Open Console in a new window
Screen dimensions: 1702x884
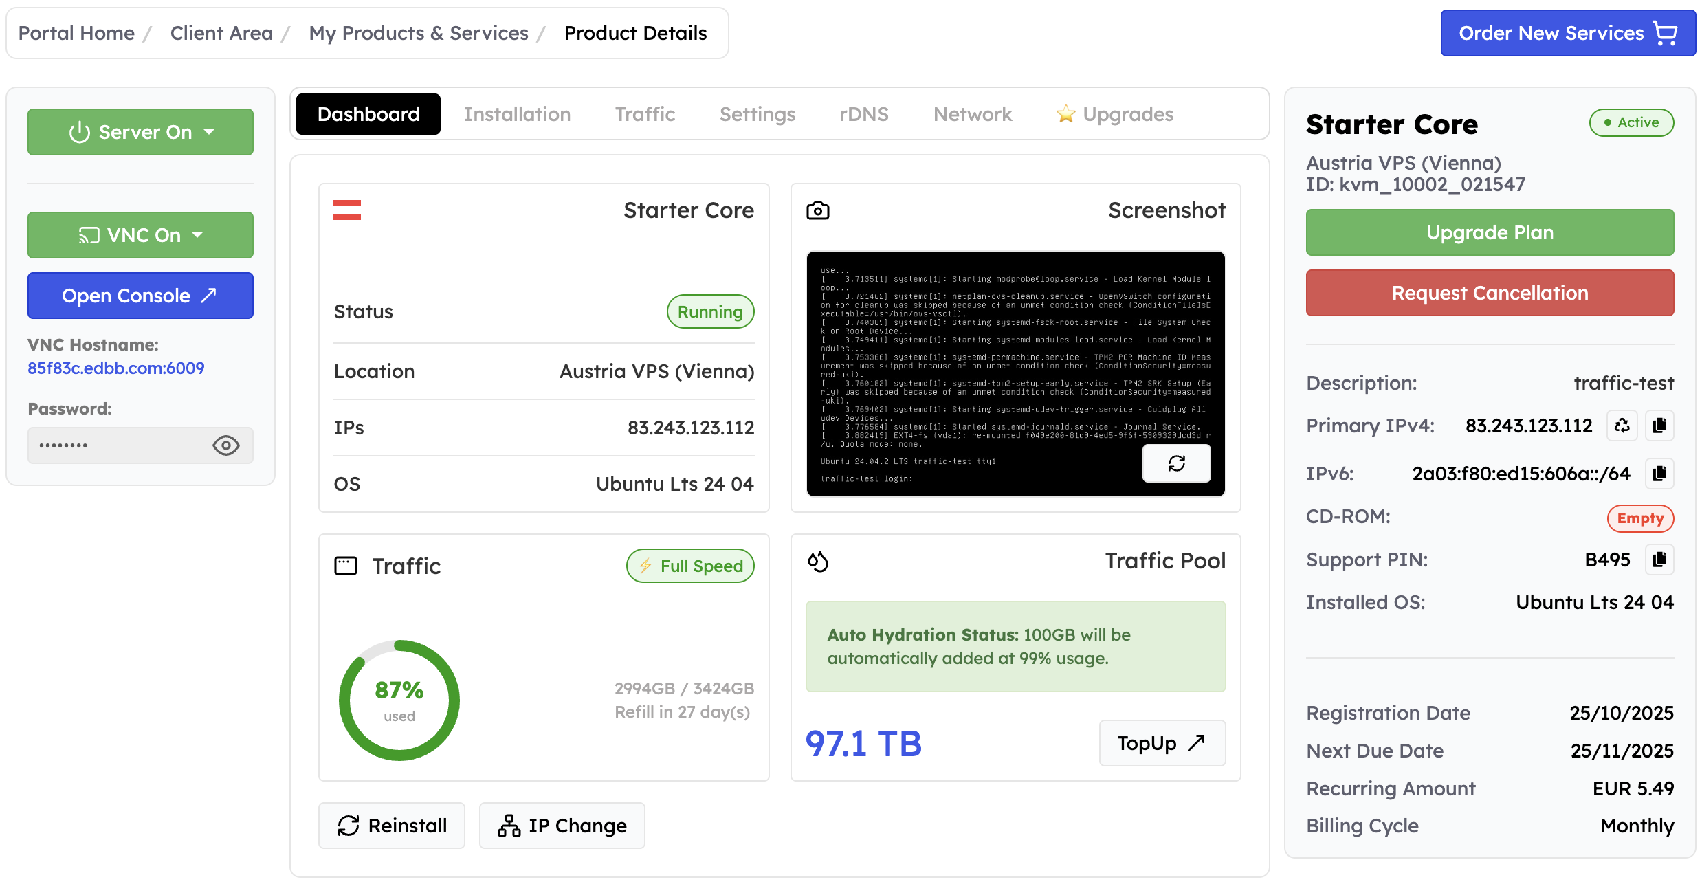click(x=140, y=295)
